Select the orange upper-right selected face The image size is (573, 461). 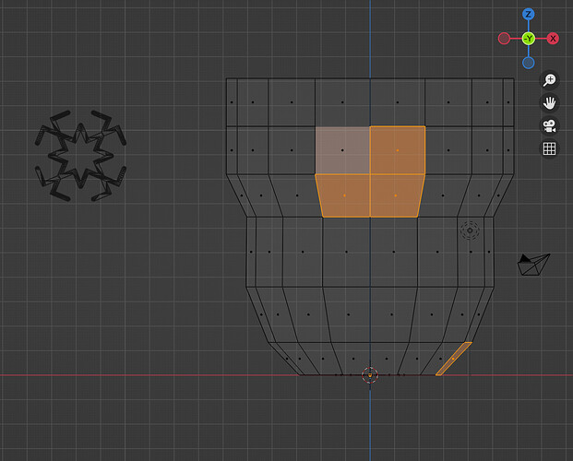[x=398, y=150]
